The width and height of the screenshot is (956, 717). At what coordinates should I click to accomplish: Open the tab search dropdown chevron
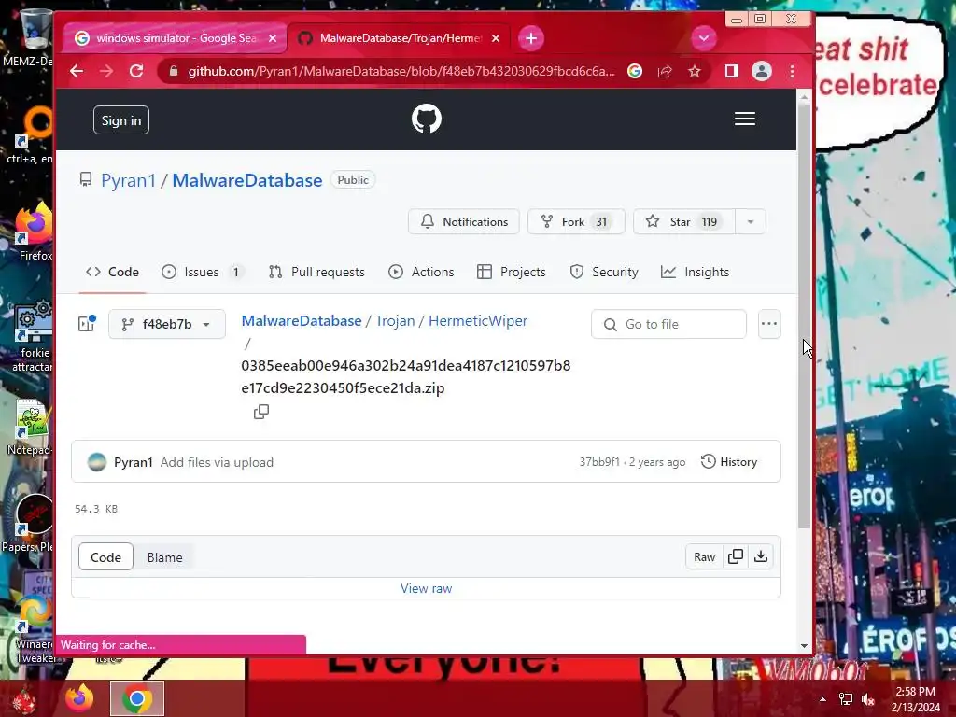(704, 38)
